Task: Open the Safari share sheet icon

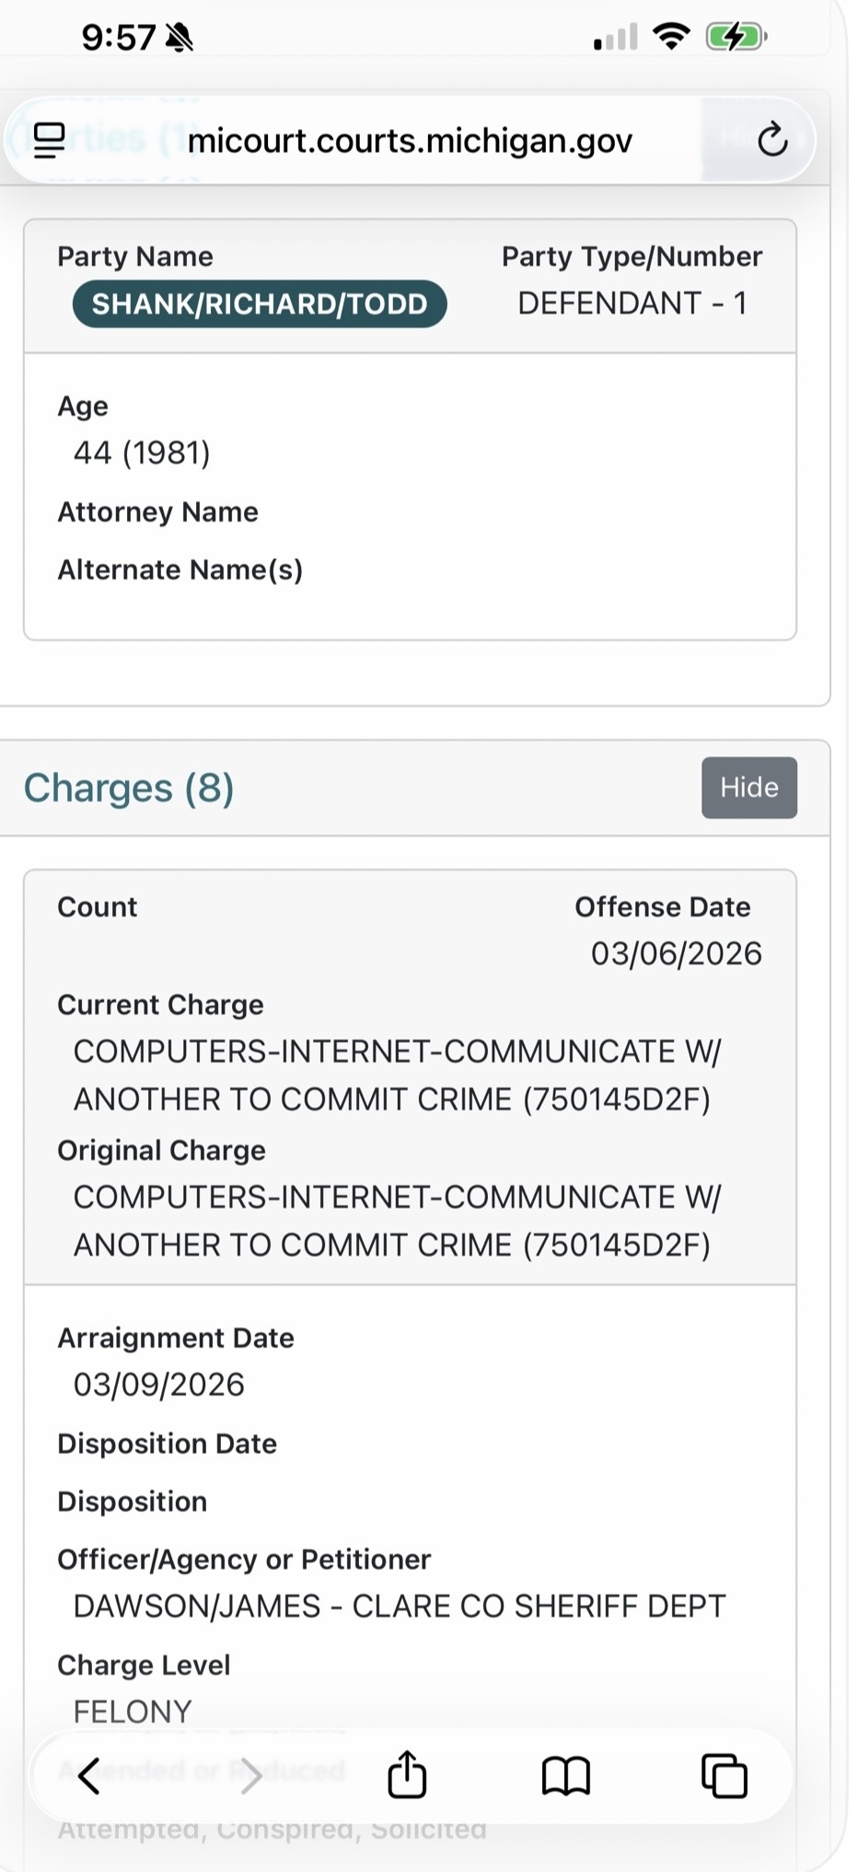Action: [x=407, y=1774]
